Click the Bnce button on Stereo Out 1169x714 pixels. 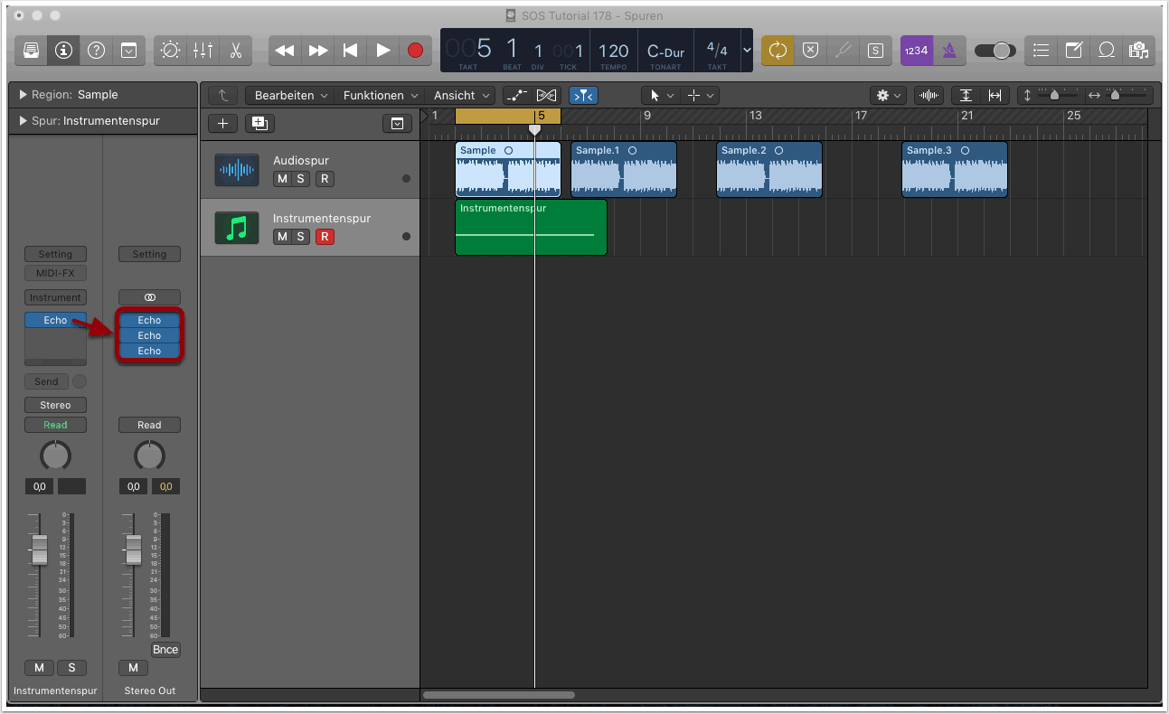[165, 650]
